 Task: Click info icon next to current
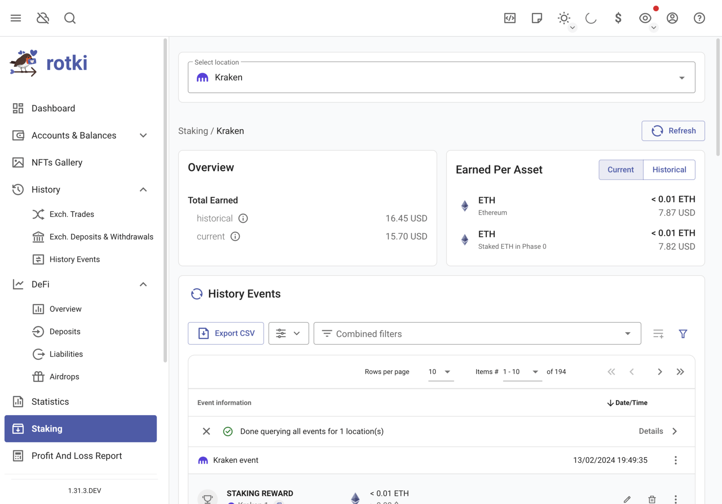point(235,236)
